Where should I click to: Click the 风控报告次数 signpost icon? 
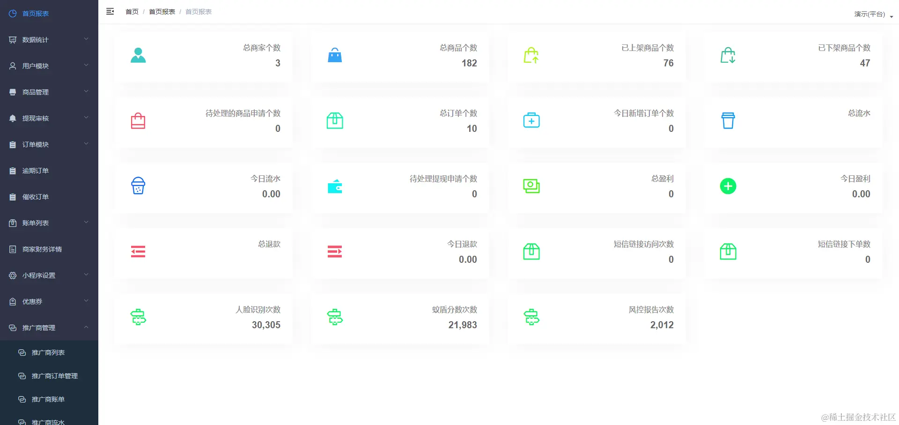coord(531,317)
